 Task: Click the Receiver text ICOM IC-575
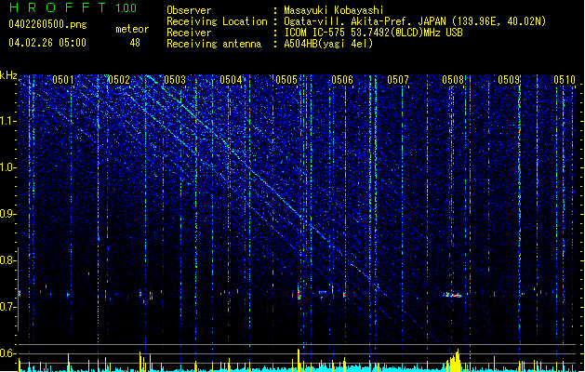click(314, 33)
